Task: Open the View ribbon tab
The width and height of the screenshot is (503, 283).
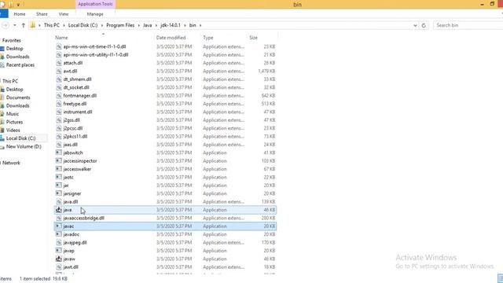Action: click(64, 14)
